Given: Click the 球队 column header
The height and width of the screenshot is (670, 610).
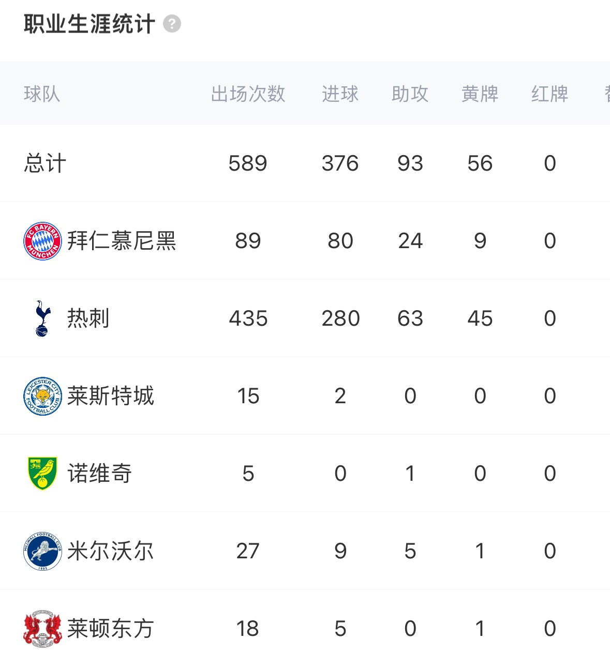Looking at the screenshot, I should click(42, 94).
